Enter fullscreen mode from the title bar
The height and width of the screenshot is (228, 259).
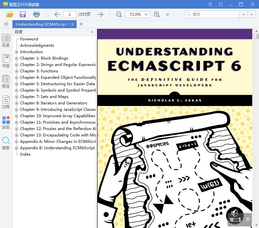[x=221, y=4]
